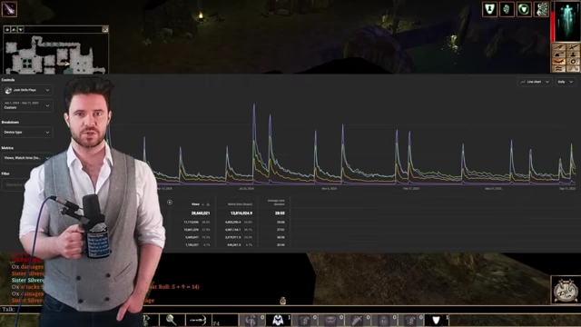Screen dimensions: 581x327
Task: Click the second-row right figure action mode button
Action: tap(573, 54)
